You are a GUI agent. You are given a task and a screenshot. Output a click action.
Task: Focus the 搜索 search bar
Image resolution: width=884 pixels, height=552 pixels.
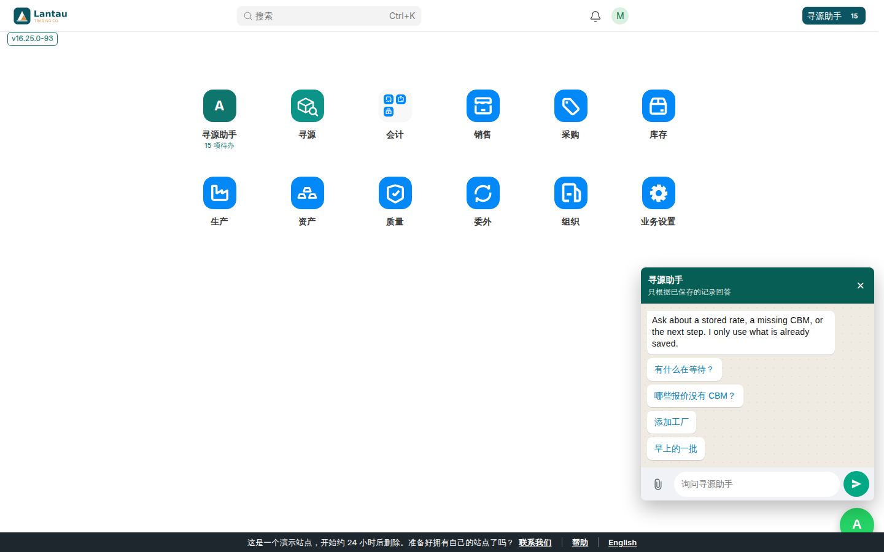coord(329,16)
